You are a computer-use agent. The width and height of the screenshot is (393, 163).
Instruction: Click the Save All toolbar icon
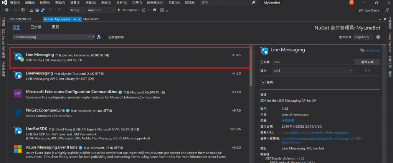click(42, 10)
